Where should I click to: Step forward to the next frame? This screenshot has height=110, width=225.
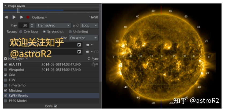pos(21,17)
